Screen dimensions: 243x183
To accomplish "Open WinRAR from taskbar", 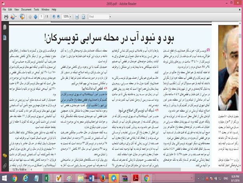I will (125, 178).
